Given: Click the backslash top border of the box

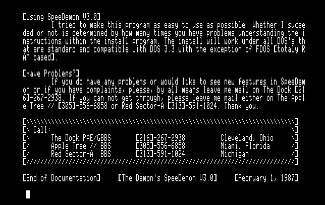Looking at the screenshot, I should click(x=160, y=121).
